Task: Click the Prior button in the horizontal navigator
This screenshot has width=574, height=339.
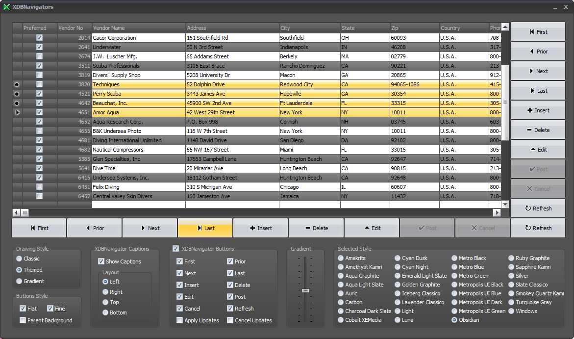Action: pos(95,228)
